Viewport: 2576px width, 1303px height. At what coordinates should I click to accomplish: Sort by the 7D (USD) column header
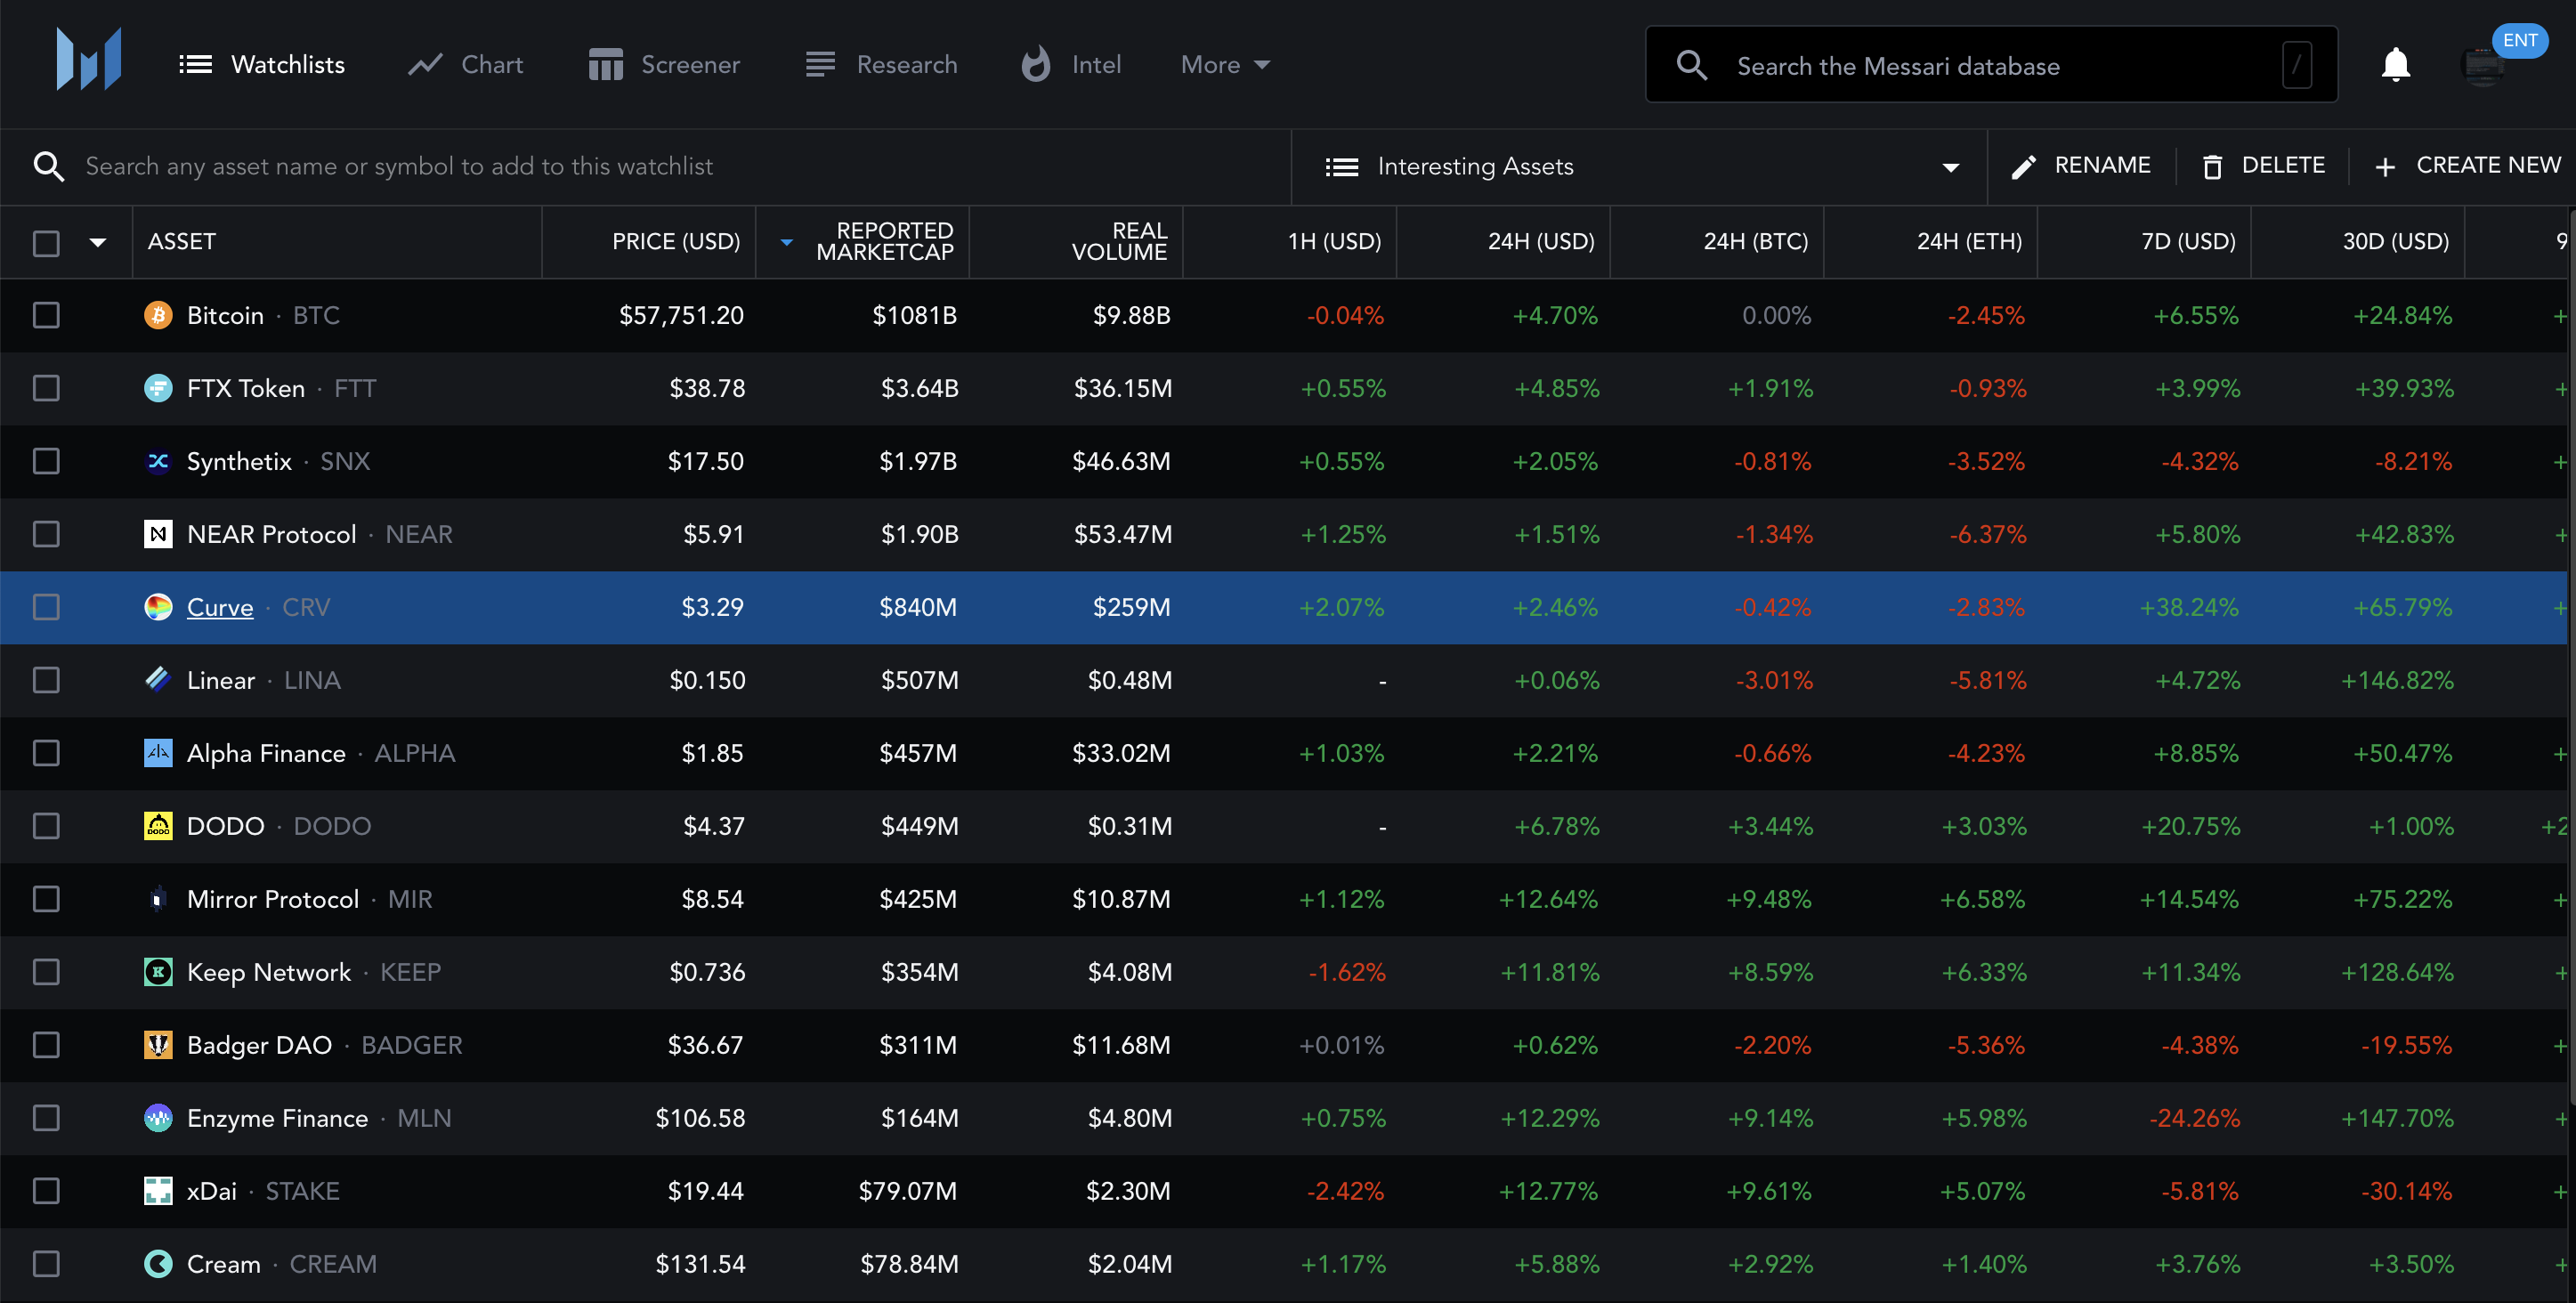[2187, 242]
